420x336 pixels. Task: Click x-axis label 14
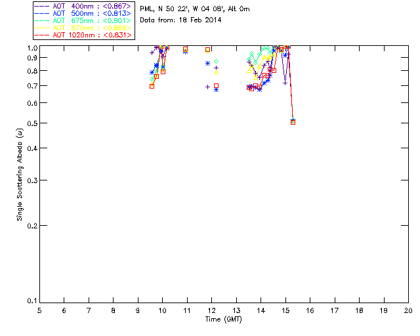coord(261,310)
